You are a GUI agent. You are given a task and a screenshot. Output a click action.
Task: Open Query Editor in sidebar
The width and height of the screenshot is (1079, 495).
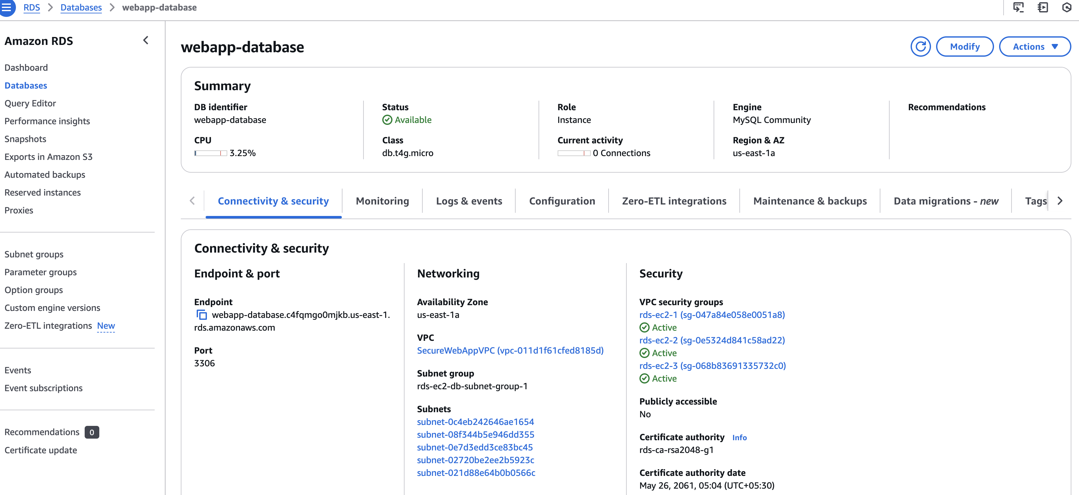pyautogui.click(x=30, y=103)
